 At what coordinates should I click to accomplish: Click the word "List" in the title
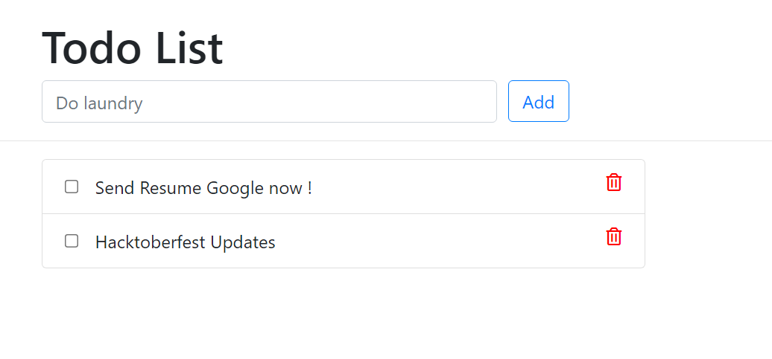189,48
